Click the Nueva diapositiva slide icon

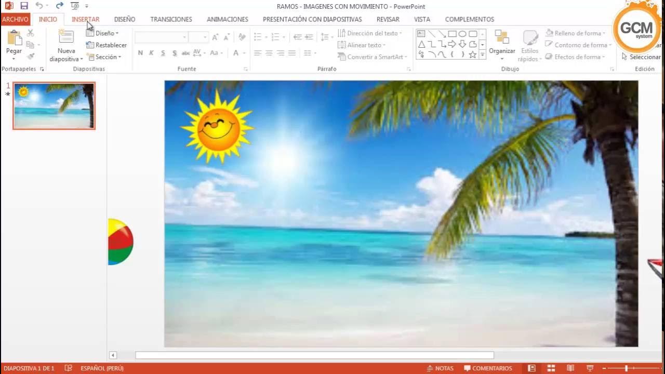[x=66, y=37]
